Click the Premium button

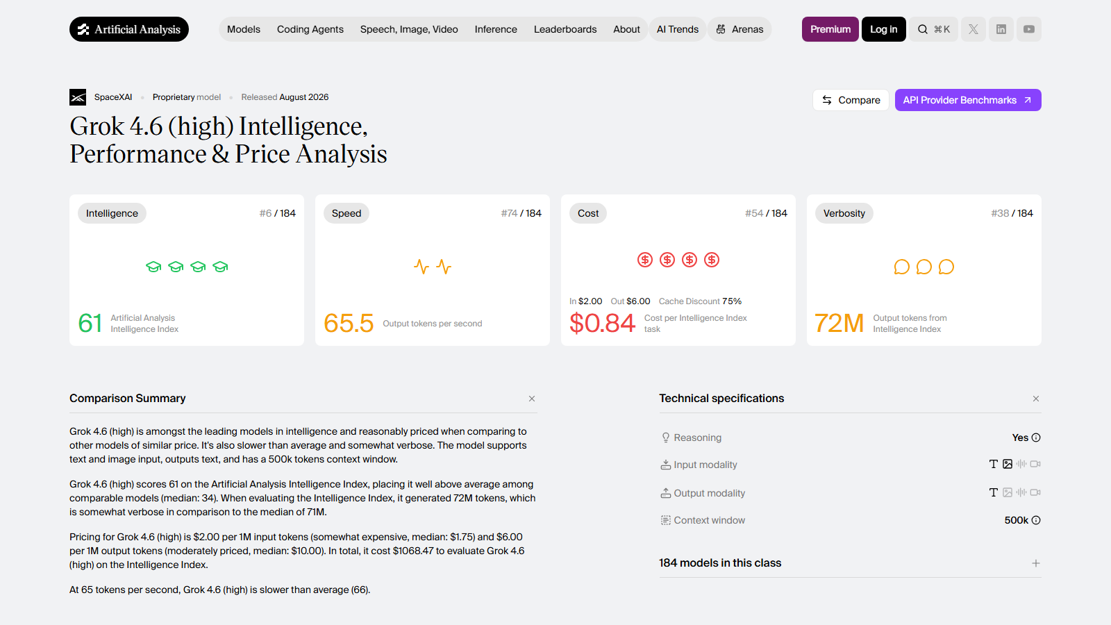pos(830,29)
